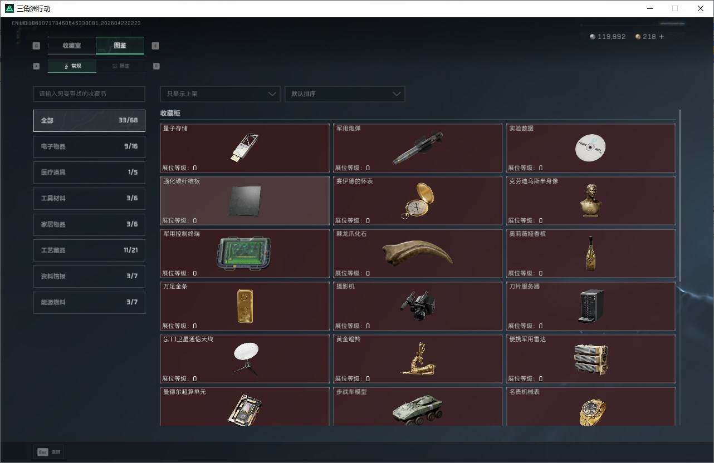Select the 常规 sub-tab
Screen dimensions: 714x463
(72, 66)
